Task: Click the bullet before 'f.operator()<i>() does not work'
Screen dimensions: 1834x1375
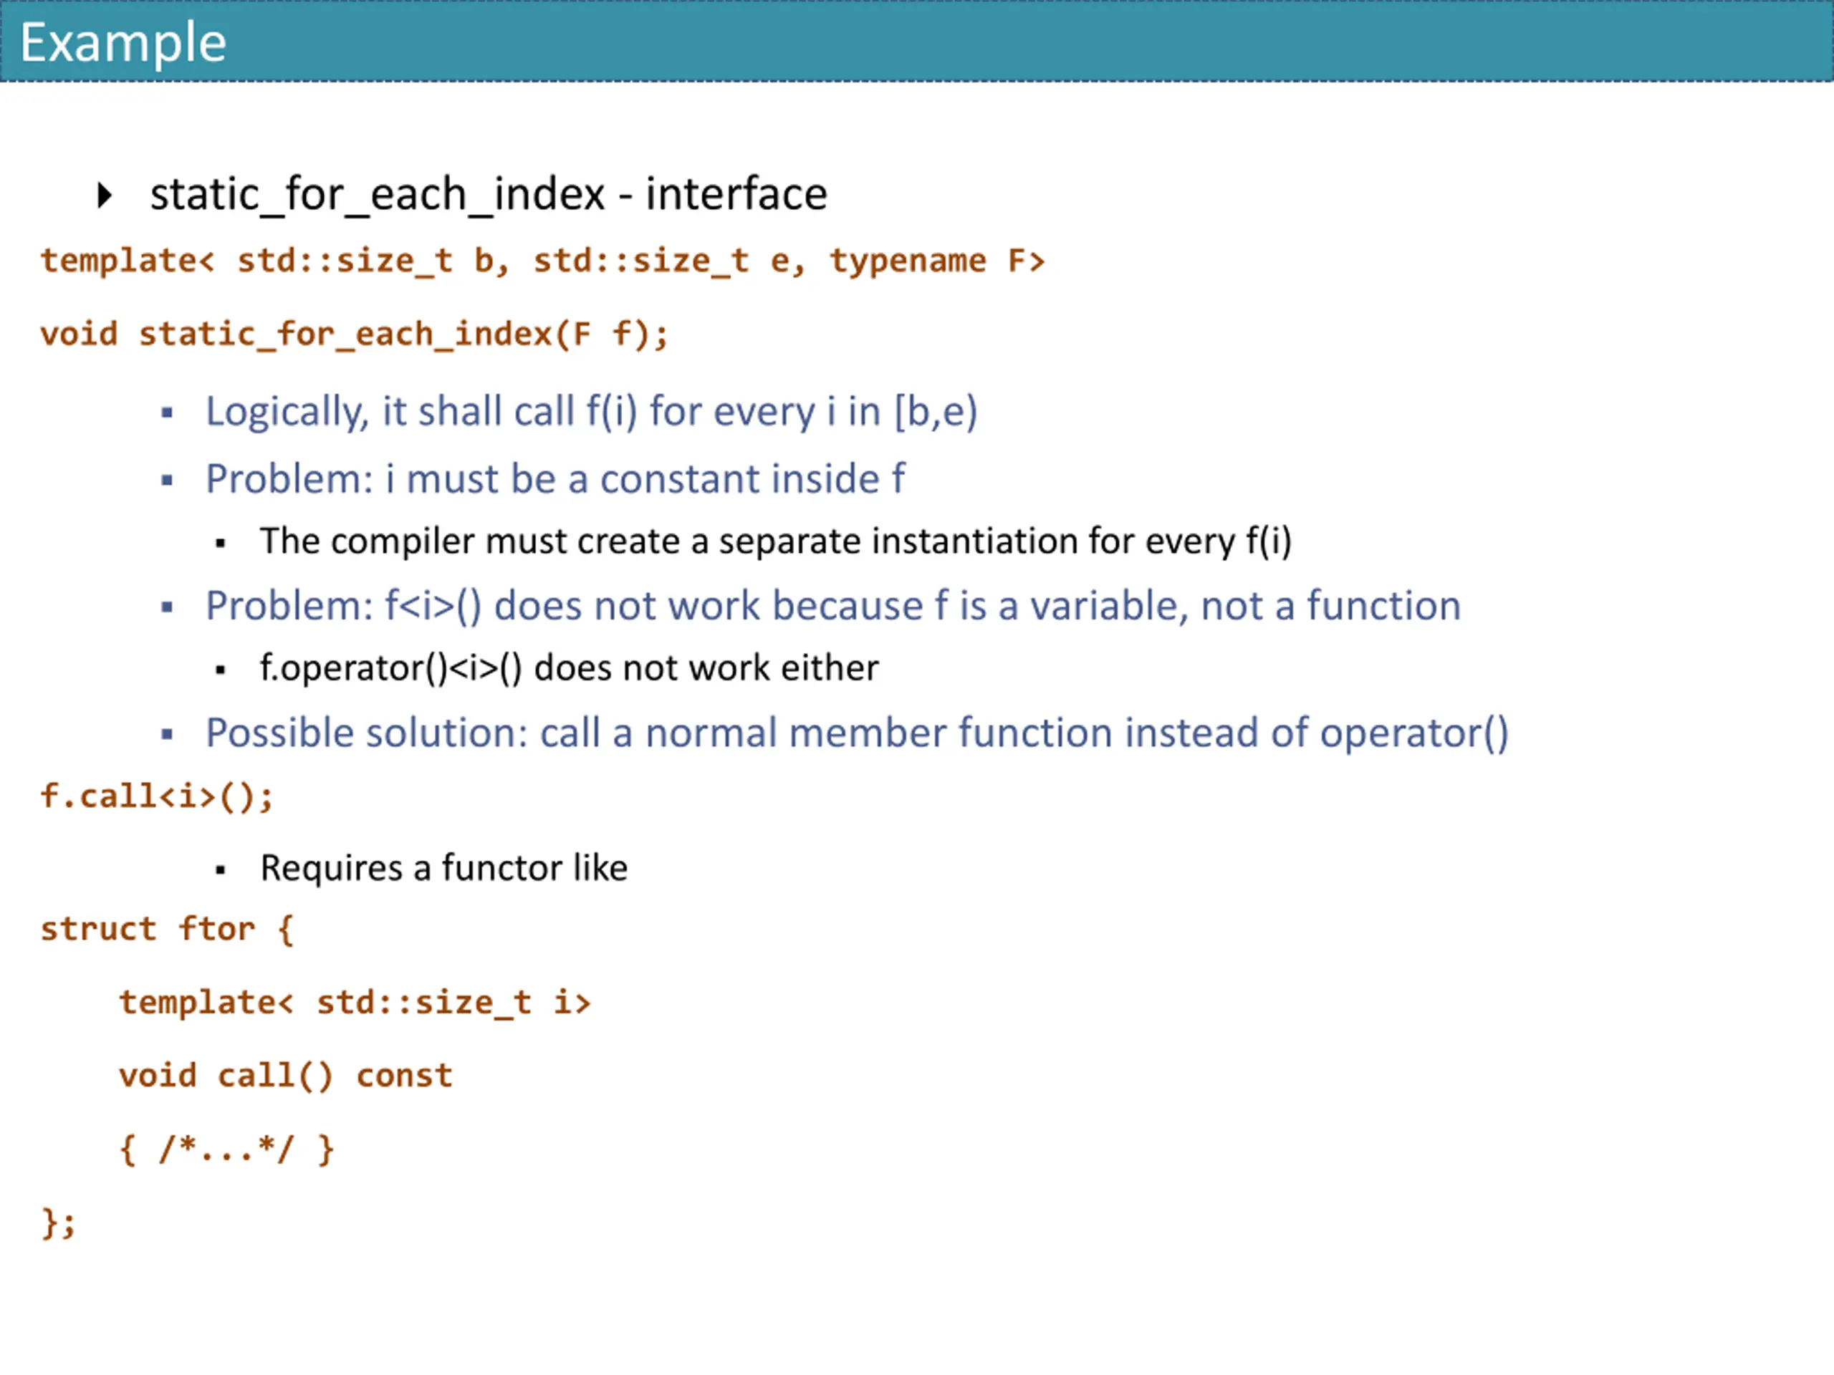Action: [221, 670]
